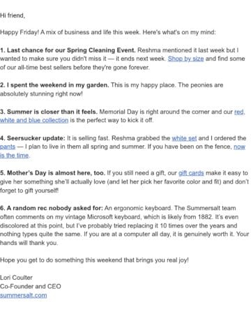
Task: Visit the summersalt.com signature link
Action: click(24, 295)
